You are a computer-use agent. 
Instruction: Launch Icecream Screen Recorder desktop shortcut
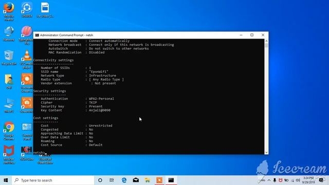tap(27, 83)
